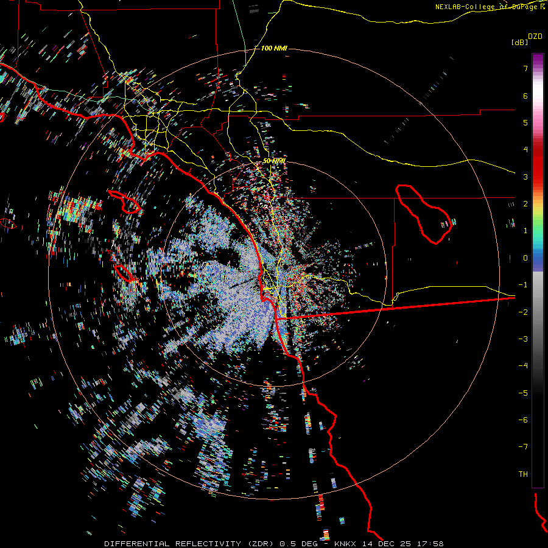Image resolution: width=548 pixels, height=548 pixels.
Task: Click the "-3" value on color scale
Action: click(x=523, y=339)
